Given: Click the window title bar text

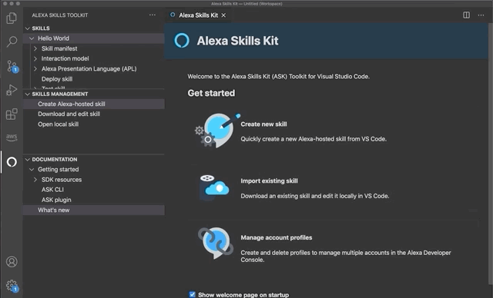Looking at the screenshot, I should pos(246,4).
